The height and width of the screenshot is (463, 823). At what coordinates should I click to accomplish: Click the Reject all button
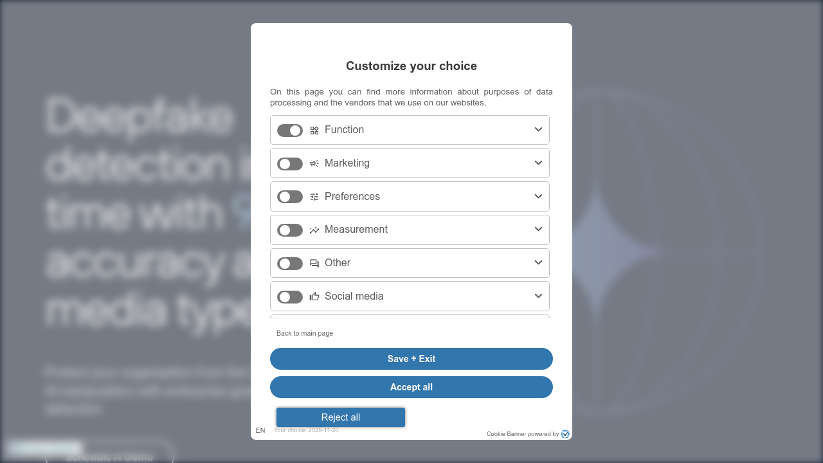click(x=341, y=417)
